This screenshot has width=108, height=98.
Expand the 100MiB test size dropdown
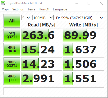(43, 18)
